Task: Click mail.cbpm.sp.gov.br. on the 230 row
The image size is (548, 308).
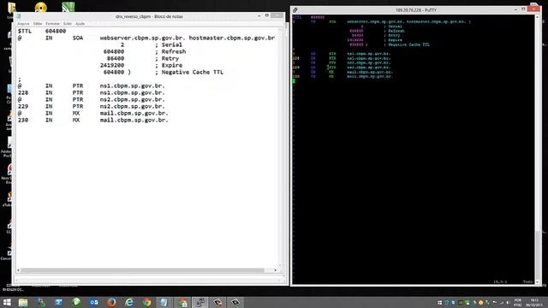Action: click(134, 120)
